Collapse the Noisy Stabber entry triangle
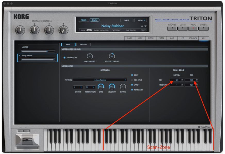225x154 pixels. point(19,55)
